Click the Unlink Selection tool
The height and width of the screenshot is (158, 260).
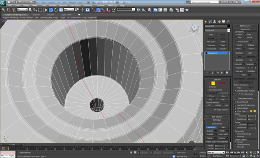pos(9,10)
